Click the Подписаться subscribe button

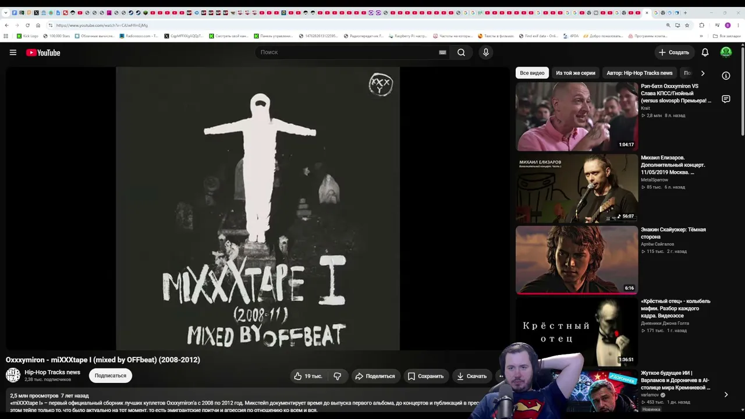coord(111,376)
